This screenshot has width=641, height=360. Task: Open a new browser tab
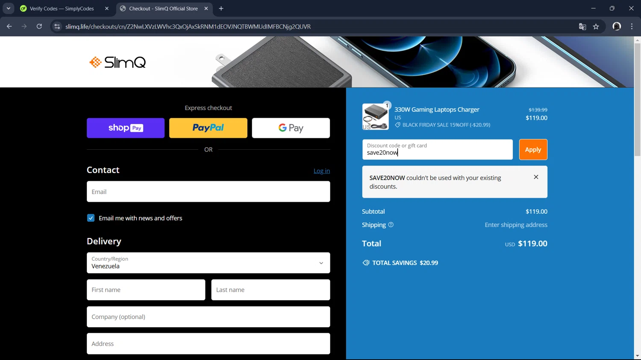(221, 9)
